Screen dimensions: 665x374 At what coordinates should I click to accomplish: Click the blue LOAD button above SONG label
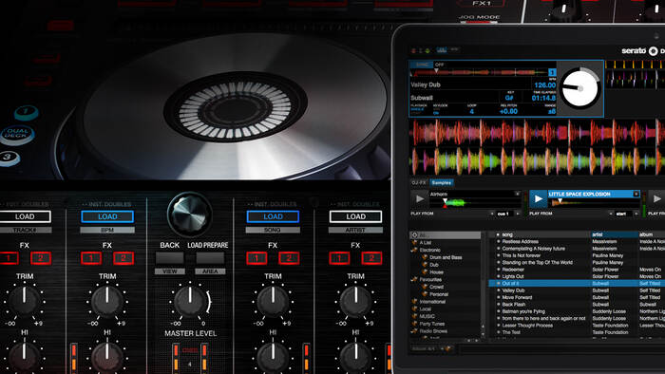273,216
